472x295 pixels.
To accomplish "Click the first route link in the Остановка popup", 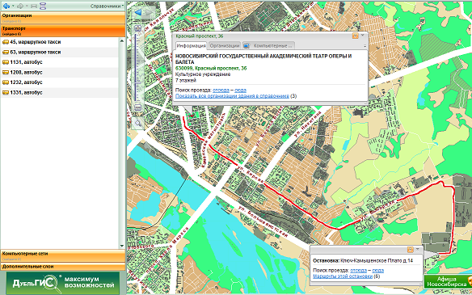I will pyautogui.click(x=359, y=270).
